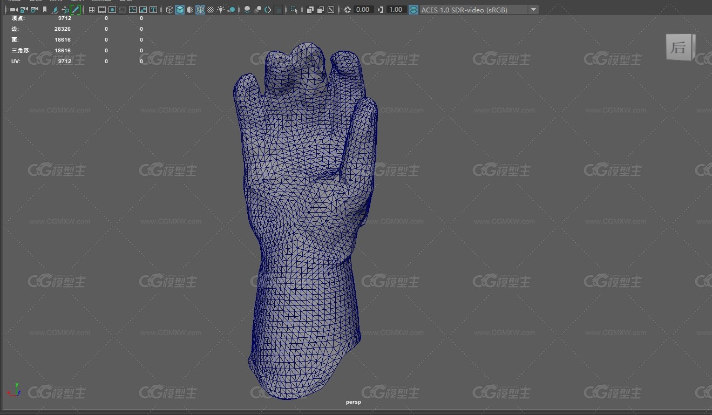Toggle the viewport Grid display icon

92,10
